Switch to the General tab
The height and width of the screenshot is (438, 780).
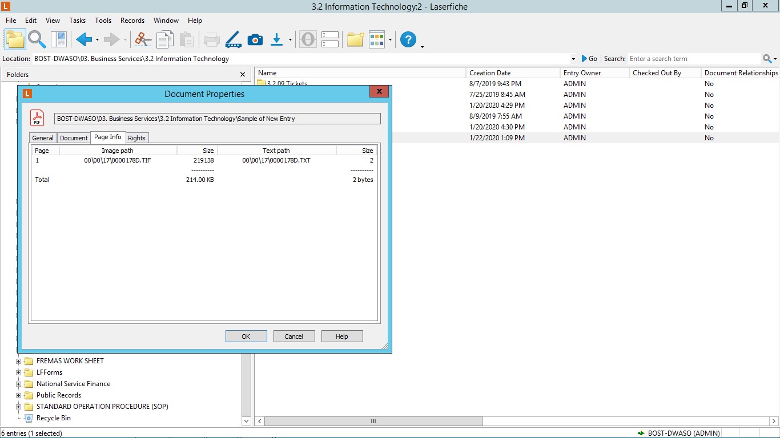click(43, 138)
